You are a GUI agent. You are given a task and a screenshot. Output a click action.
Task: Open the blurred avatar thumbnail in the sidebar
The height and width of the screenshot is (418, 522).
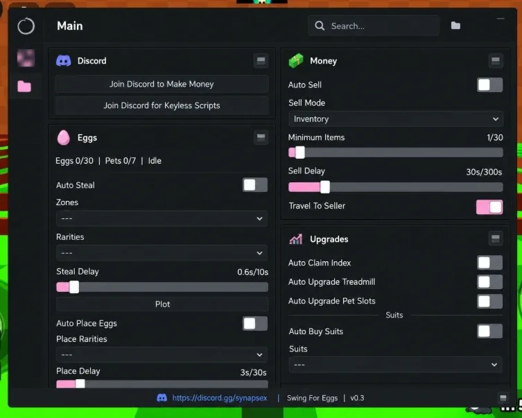(26, 58)
